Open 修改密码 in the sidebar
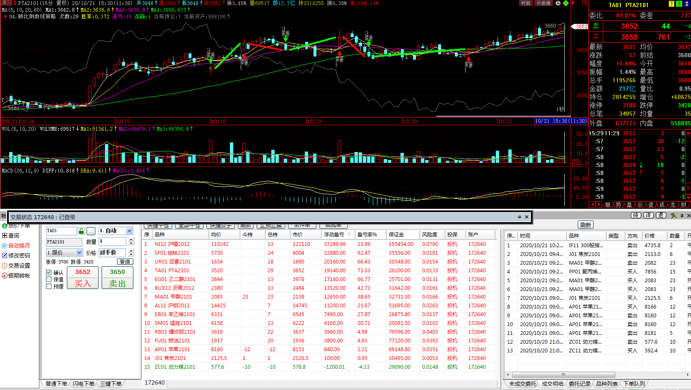Image resolution: width=691 pixels, height=390 pixels. click(x=16, y=256)
